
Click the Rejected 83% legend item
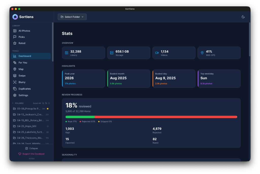[x=87, y=122]
